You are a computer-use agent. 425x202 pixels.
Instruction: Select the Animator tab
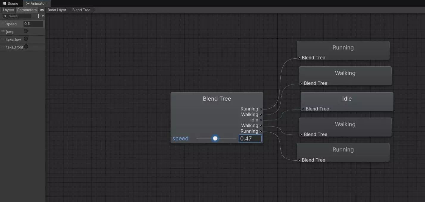tap(36, 3)
